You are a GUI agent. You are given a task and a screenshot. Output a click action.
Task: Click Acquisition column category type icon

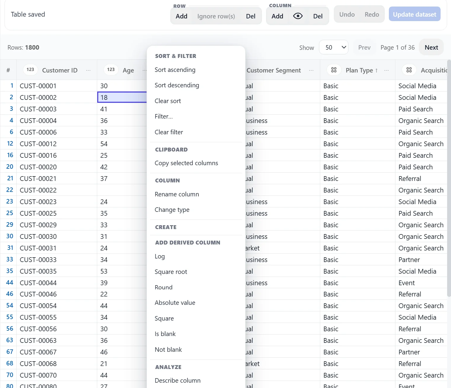pos(409,70)
